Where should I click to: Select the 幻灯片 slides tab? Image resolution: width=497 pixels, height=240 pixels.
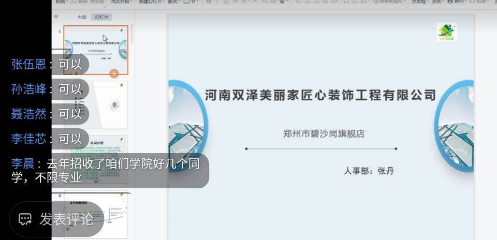pyautogui.click(x=102, y=17)
